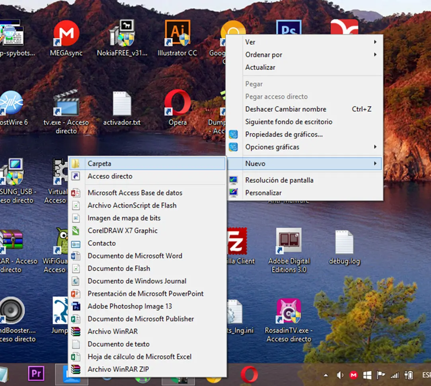Expand the Opciones gráficas submenu arrow
Screen dimensions: 431x386
(x=375, y=147)
